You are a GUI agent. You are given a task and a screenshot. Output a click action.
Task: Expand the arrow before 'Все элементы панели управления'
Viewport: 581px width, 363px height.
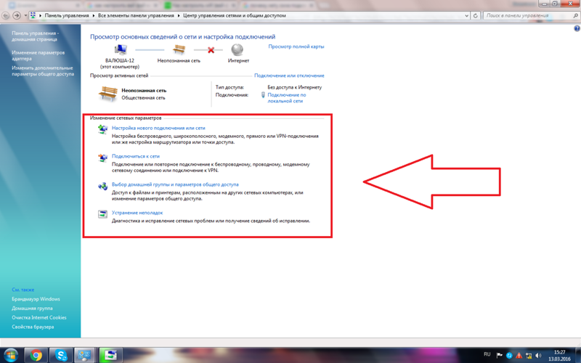point(94,15)
